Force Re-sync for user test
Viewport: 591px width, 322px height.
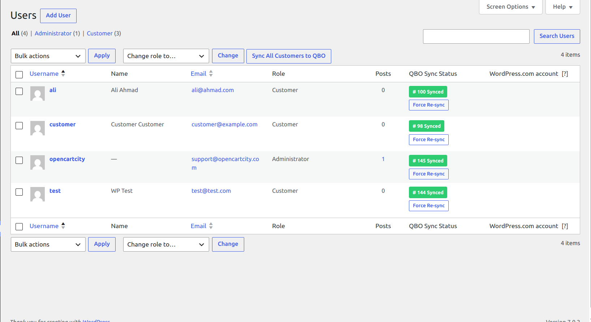[x=429, y=206]
